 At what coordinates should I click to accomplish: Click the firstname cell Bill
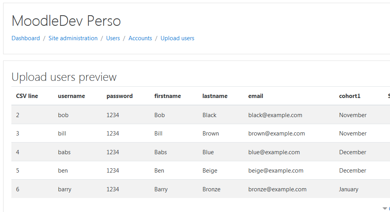(x=158, y=134)
